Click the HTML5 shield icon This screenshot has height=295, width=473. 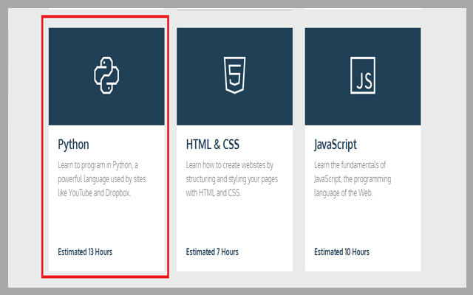235,75
